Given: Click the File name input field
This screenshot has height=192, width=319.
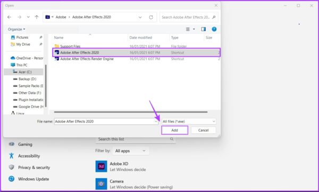Looking at the screenshot, I should coord(106,121).
